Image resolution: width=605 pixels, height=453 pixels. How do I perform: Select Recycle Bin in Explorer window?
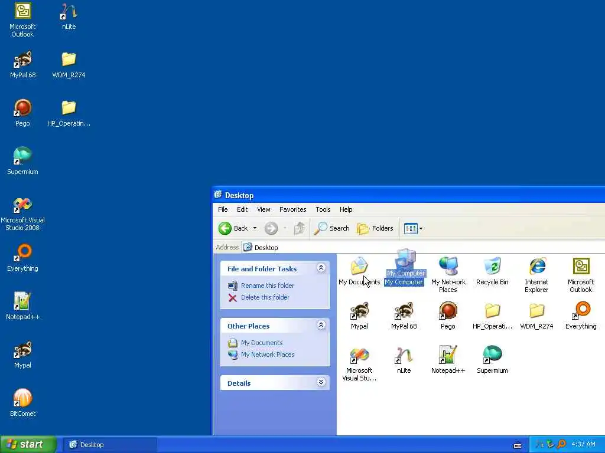492,271
